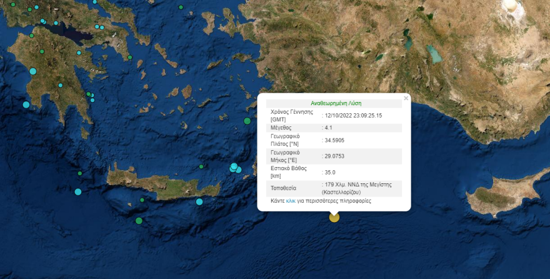Click the Γεωγραφικό Μήκος [°E] label
The image size is (550, 279).
(x=285, y=156)
